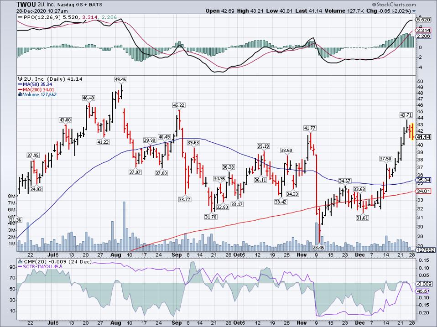Click the yellow-highlighted latest price bar
Screen dimensions: 437x327
click(x=413, y=132)
